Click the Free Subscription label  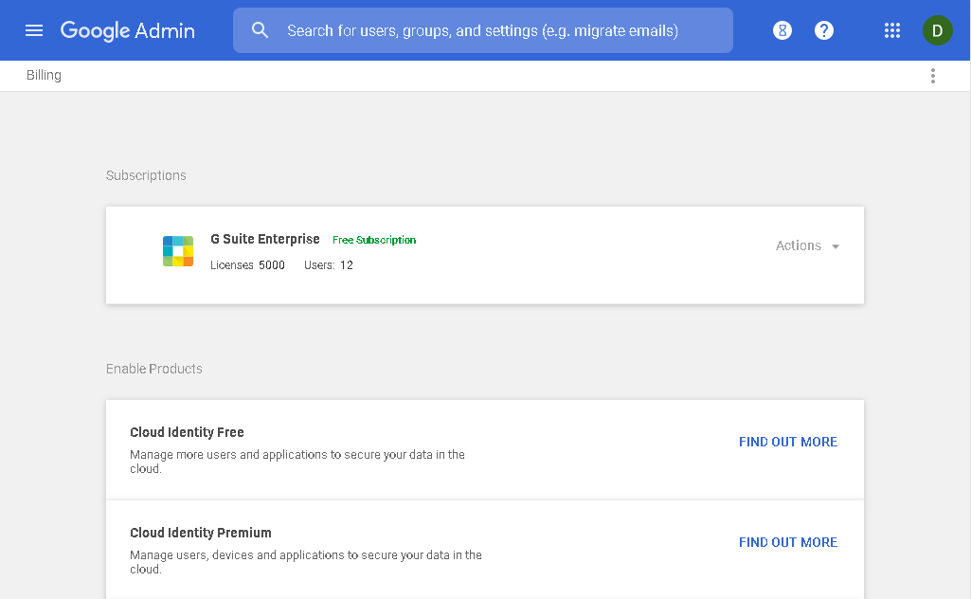pyautogui.click(x=374, y=240)
